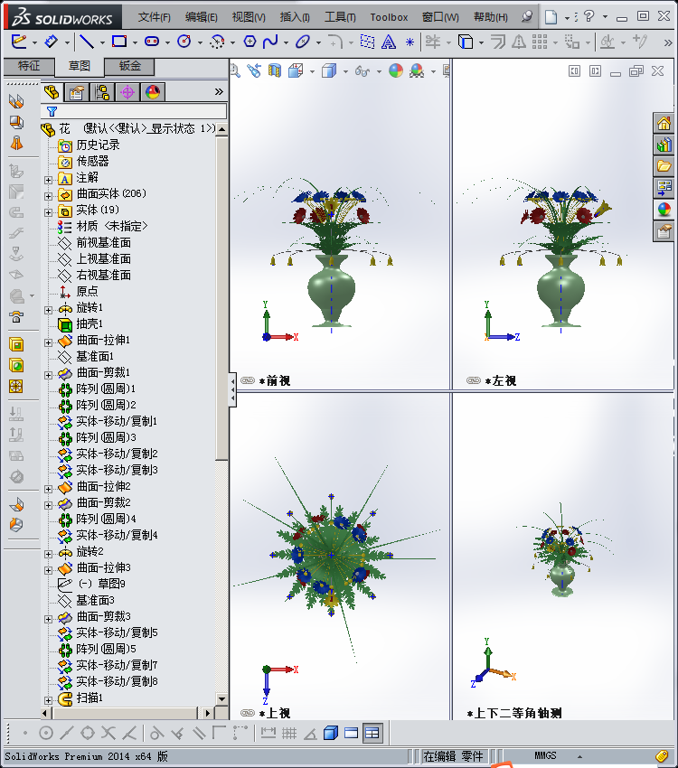Select the Sketch Text tool
The width and height of the screenshot is (678, 768).
pyautogui.click(x=389, y=42)
